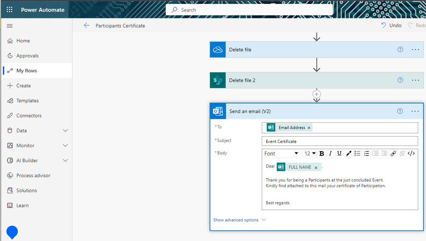426x241 pixels.
Task: Click the Subject field Event Certificate
Action: coord(340,141)
